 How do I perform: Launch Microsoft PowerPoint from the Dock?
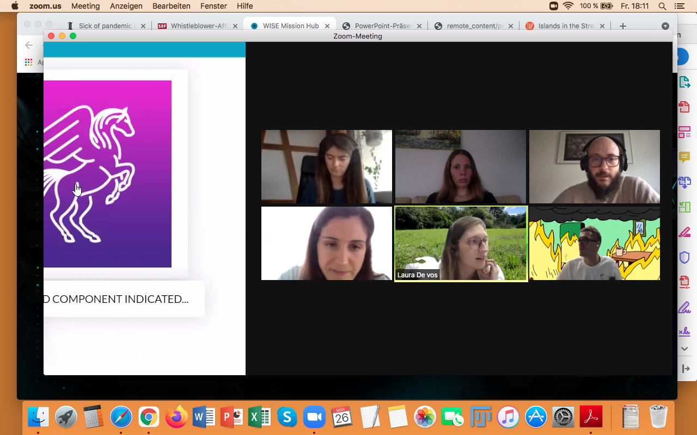point(231,417)
